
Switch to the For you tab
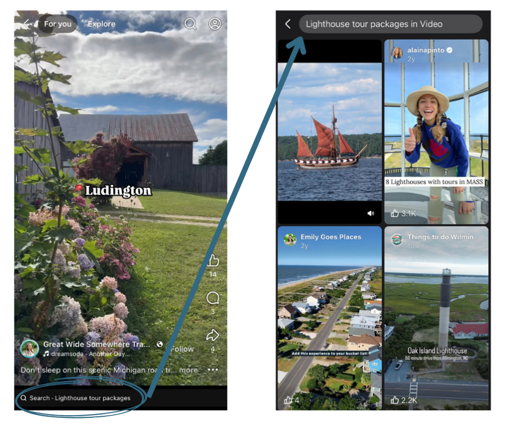(x=58, y=24)
